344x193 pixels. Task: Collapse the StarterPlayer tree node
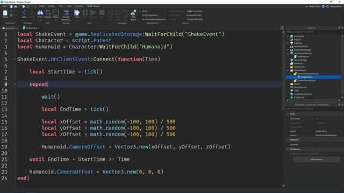click(x=288, y=70)
